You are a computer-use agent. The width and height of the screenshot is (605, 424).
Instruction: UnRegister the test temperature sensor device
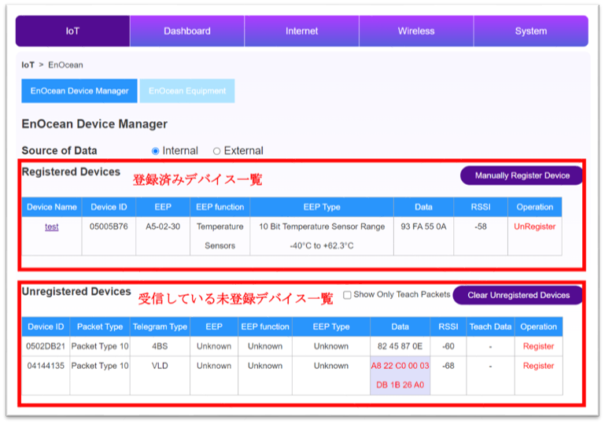pyautogui.click(x=535, y=227)
